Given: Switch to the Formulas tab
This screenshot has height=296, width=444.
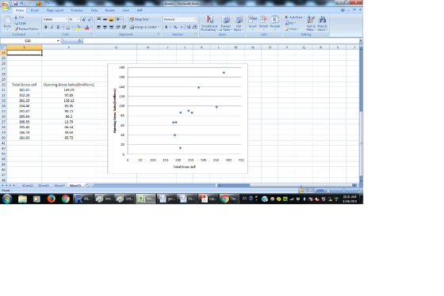Looking at the screenshot, I should pos(77,10).
